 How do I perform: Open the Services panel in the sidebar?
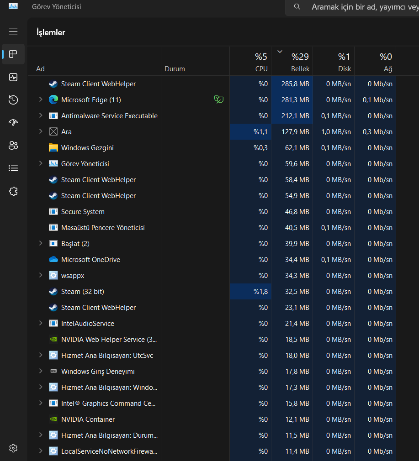coord(13,191)
